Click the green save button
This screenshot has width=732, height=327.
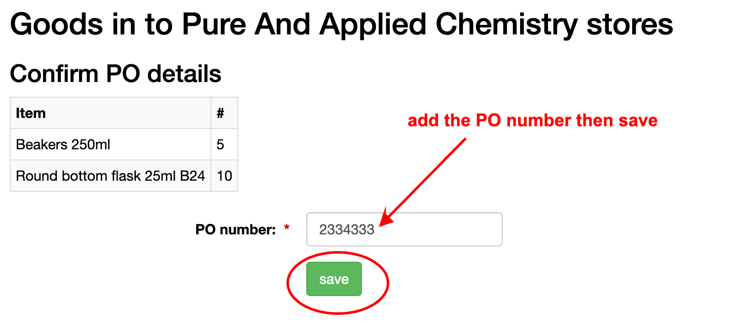pyautogui.click(x=334, y=279)
